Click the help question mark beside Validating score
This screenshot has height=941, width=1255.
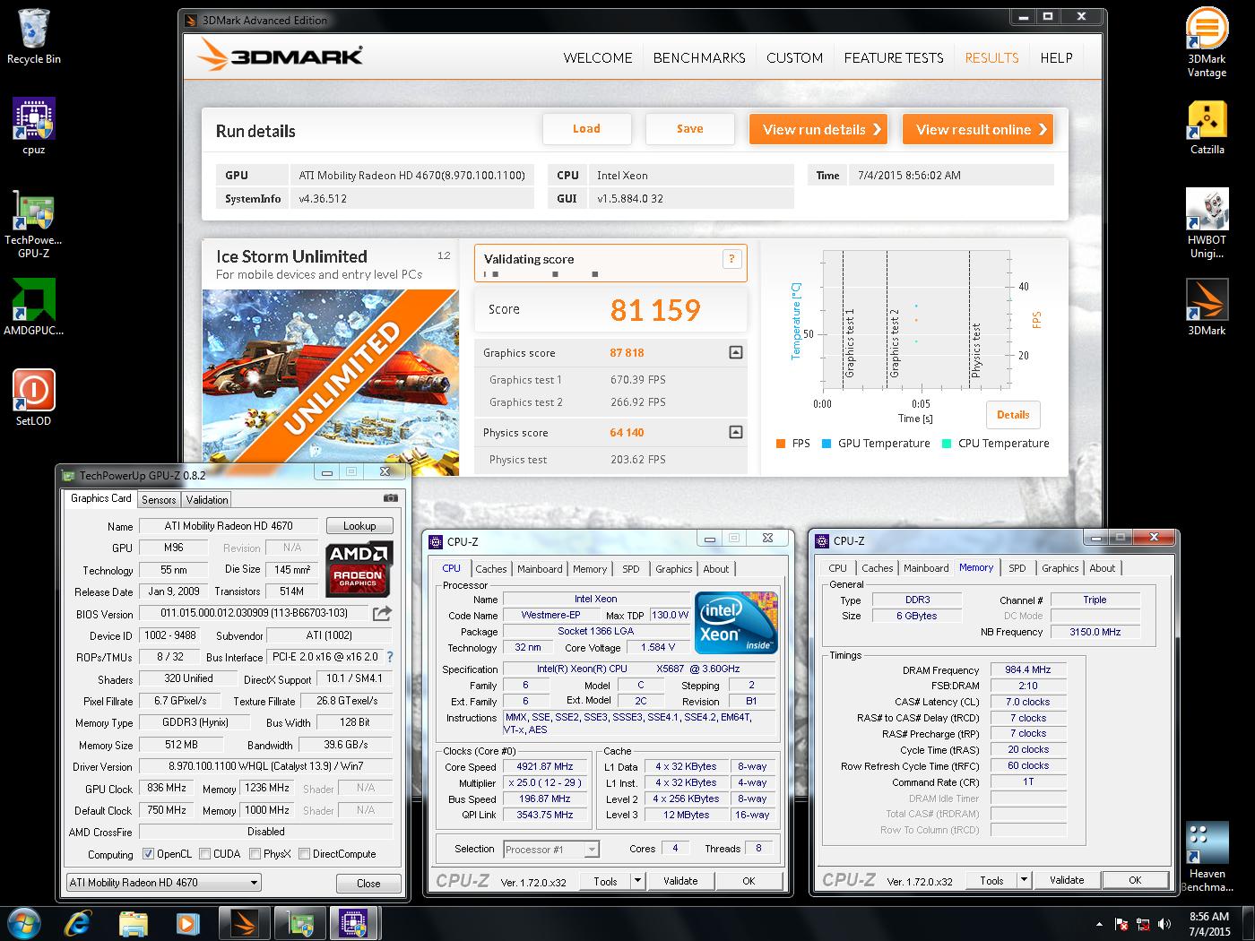click(731, 259)
